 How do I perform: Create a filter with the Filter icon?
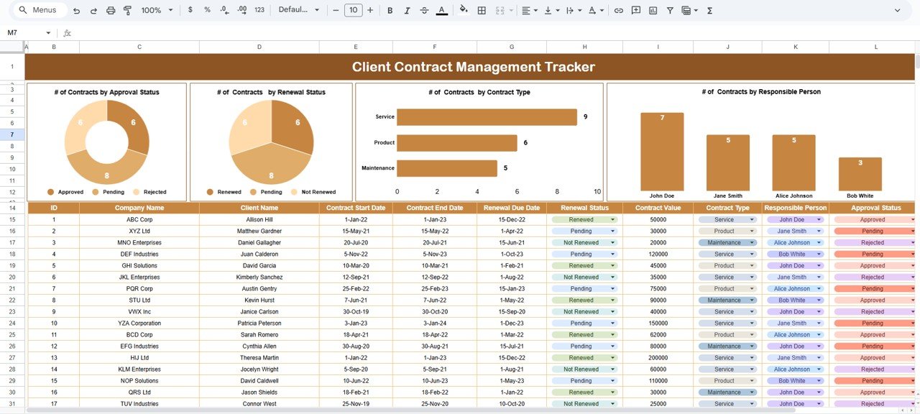[670, 10]
